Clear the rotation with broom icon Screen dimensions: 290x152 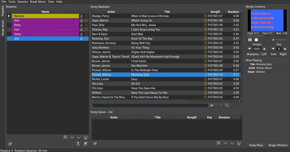[10, 144]
